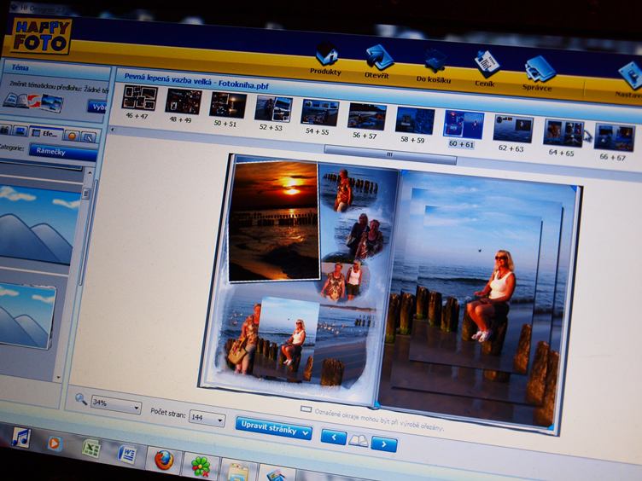The height and width of the screenshot is (481, 642).
Task: Click the Happy Foto logo
Action: point(41,37)
